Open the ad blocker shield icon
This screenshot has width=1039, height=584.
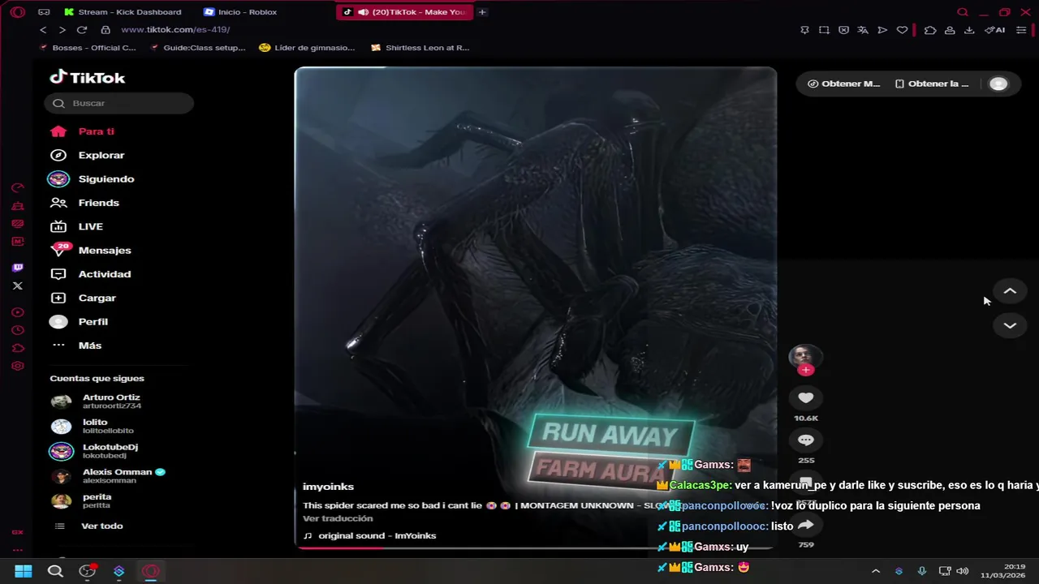pos(843,30)
